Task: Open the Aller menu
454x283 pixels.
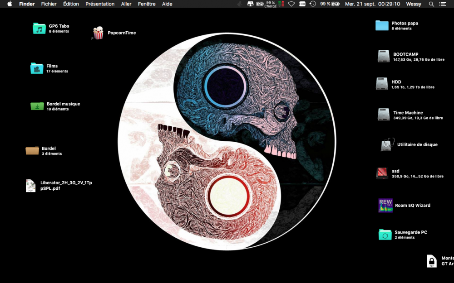Action: click(126, 4)
